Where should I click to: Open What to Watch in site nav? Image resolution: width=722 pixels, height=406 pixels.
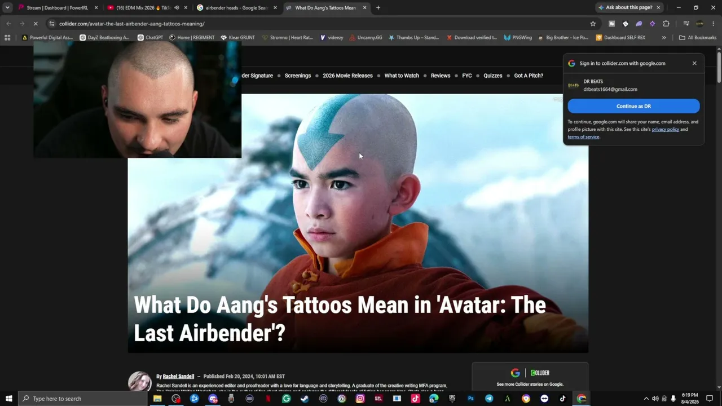tap(402, 76)
